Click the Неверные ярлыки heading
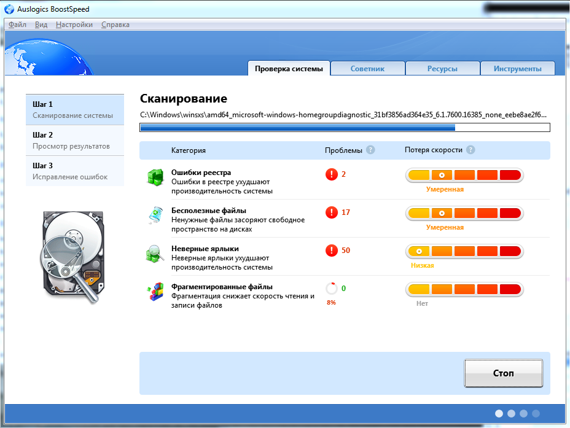This screenshot has height=428, width=570. 205,249
